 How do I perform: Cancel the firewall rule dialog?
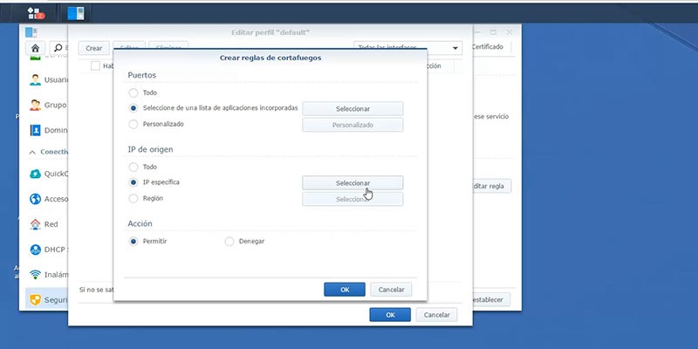[391, 290]
